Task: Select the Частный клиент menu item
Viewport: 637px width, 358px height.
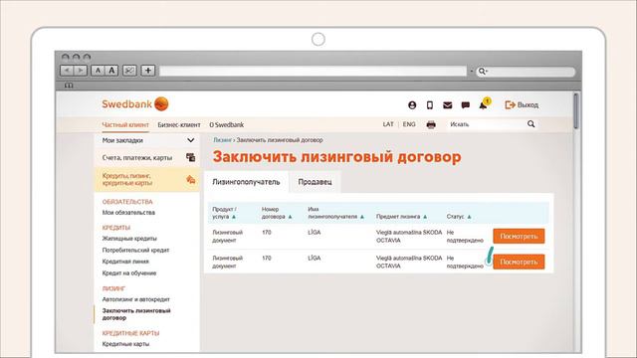Action: pos(125,125)
